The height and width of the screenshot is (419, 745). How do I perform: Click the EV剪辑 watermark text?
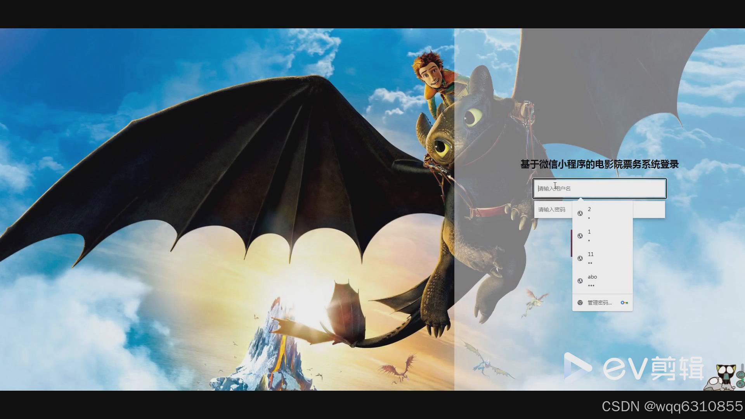tap(653, 367)
